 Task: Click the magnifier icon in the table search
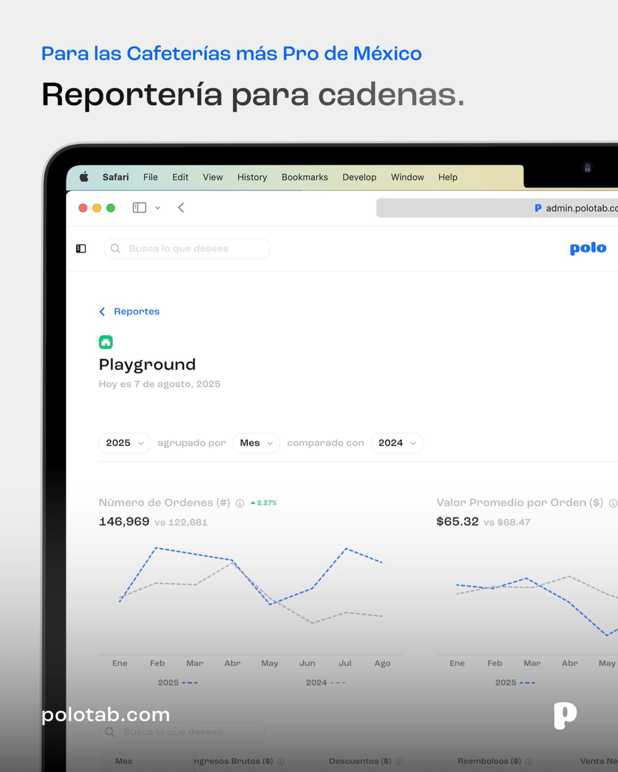[110, 732]
